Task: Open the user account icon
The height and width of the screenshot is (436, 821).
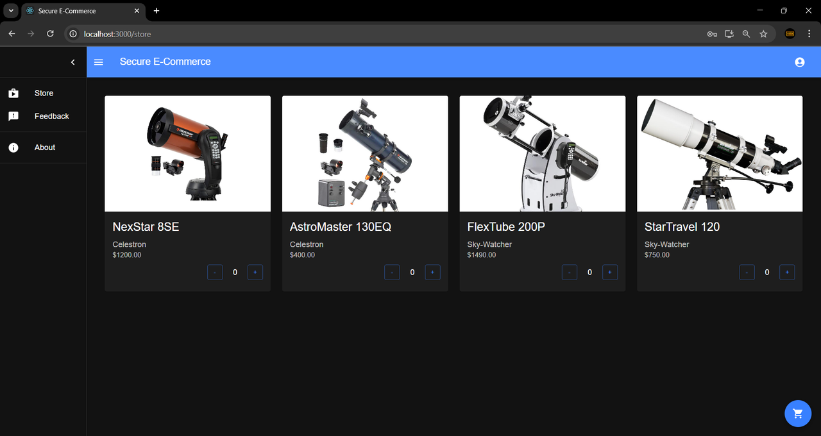Action: tap(799, 62)
